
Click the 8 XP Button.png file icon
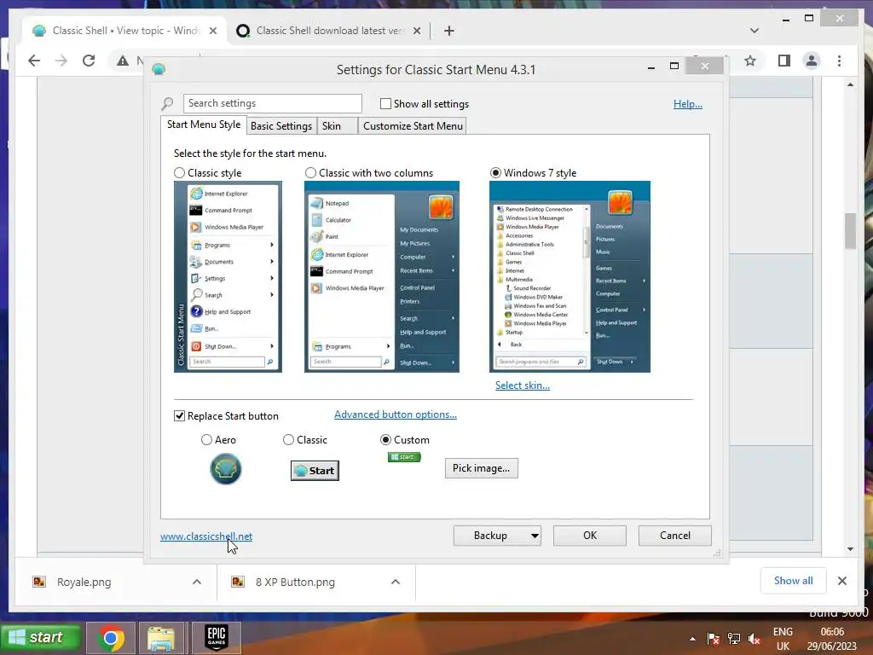238,582
